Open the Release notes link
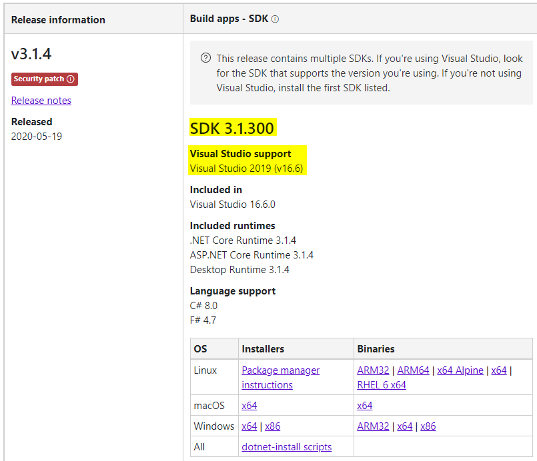This screenshot has width=537, height=461. pyautogui.click(x=41, y=100)
